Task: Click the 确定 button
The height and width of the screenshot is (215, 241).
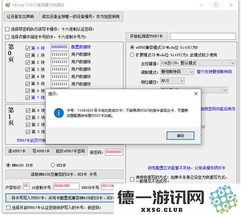Action: (x=180, y=136)
